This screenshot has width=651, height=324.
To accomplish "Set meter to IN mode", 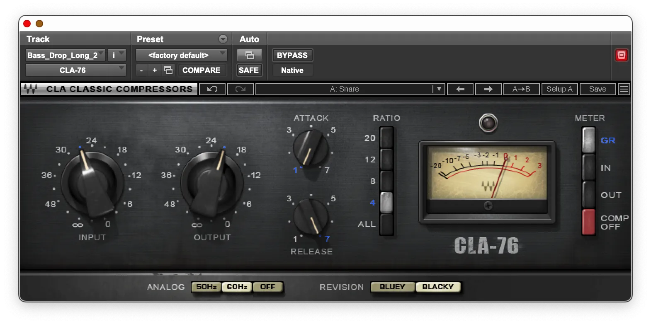I will 589,167.
